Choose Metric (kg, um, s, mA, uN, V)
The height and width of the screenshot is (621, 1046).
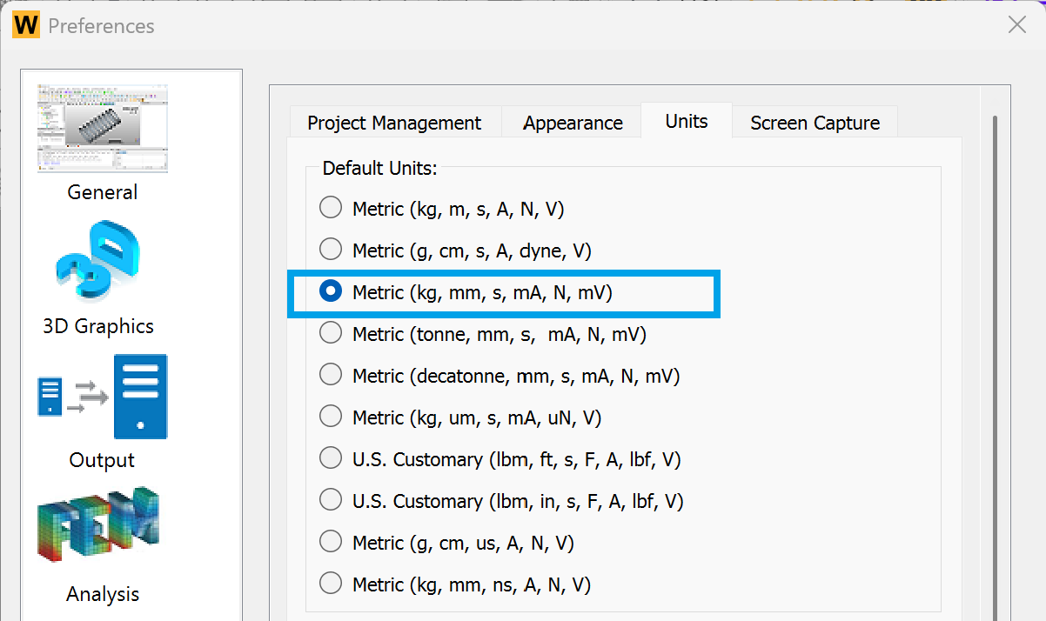click(331, 417)
